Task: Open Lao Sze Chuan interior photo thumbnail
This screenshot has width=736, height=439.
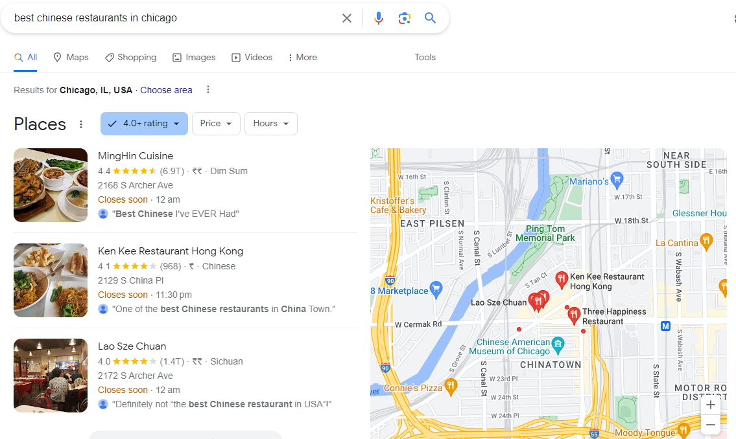Action: tap(51, 376)
